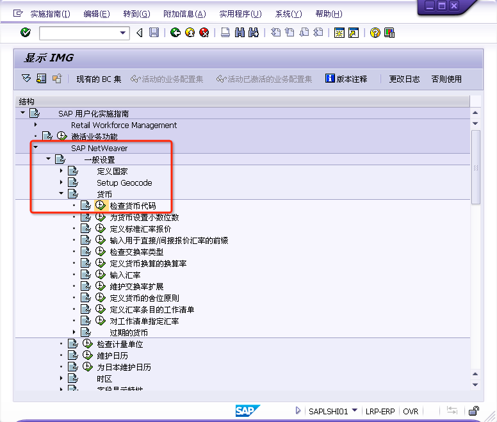The height and width of the screenshot is (422, 497).
Task: Click the Last Page icon
Action: 318,32
